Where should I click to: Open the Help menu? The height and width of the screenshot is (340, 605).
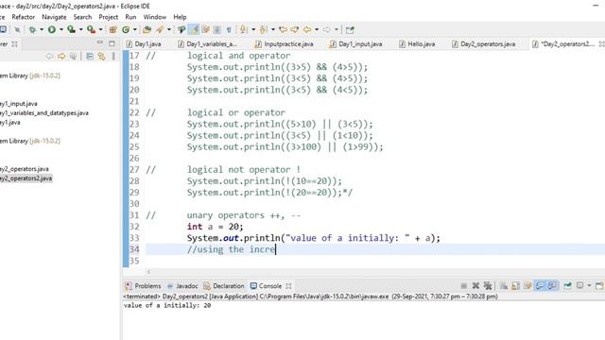pyautogui.click(x=180, y=17)
